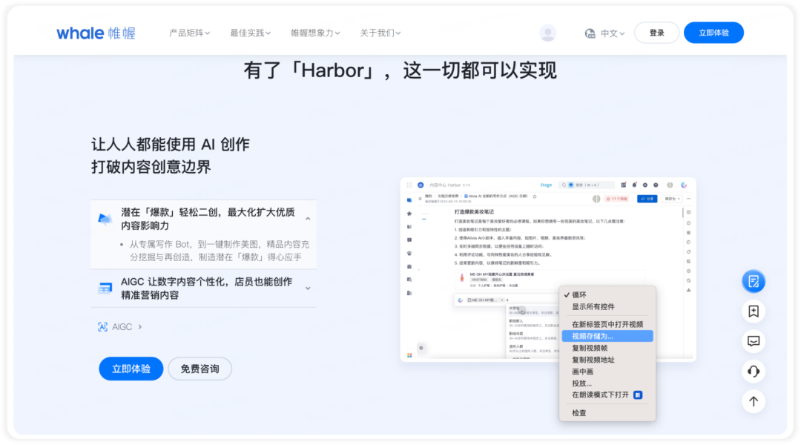Expand the 中文 language selector
The image size is (801, 445).
(613, 33)
